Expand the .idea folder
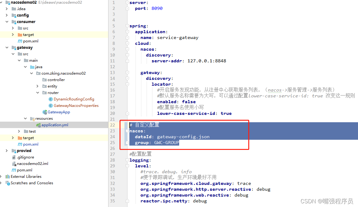 point(7,9)
